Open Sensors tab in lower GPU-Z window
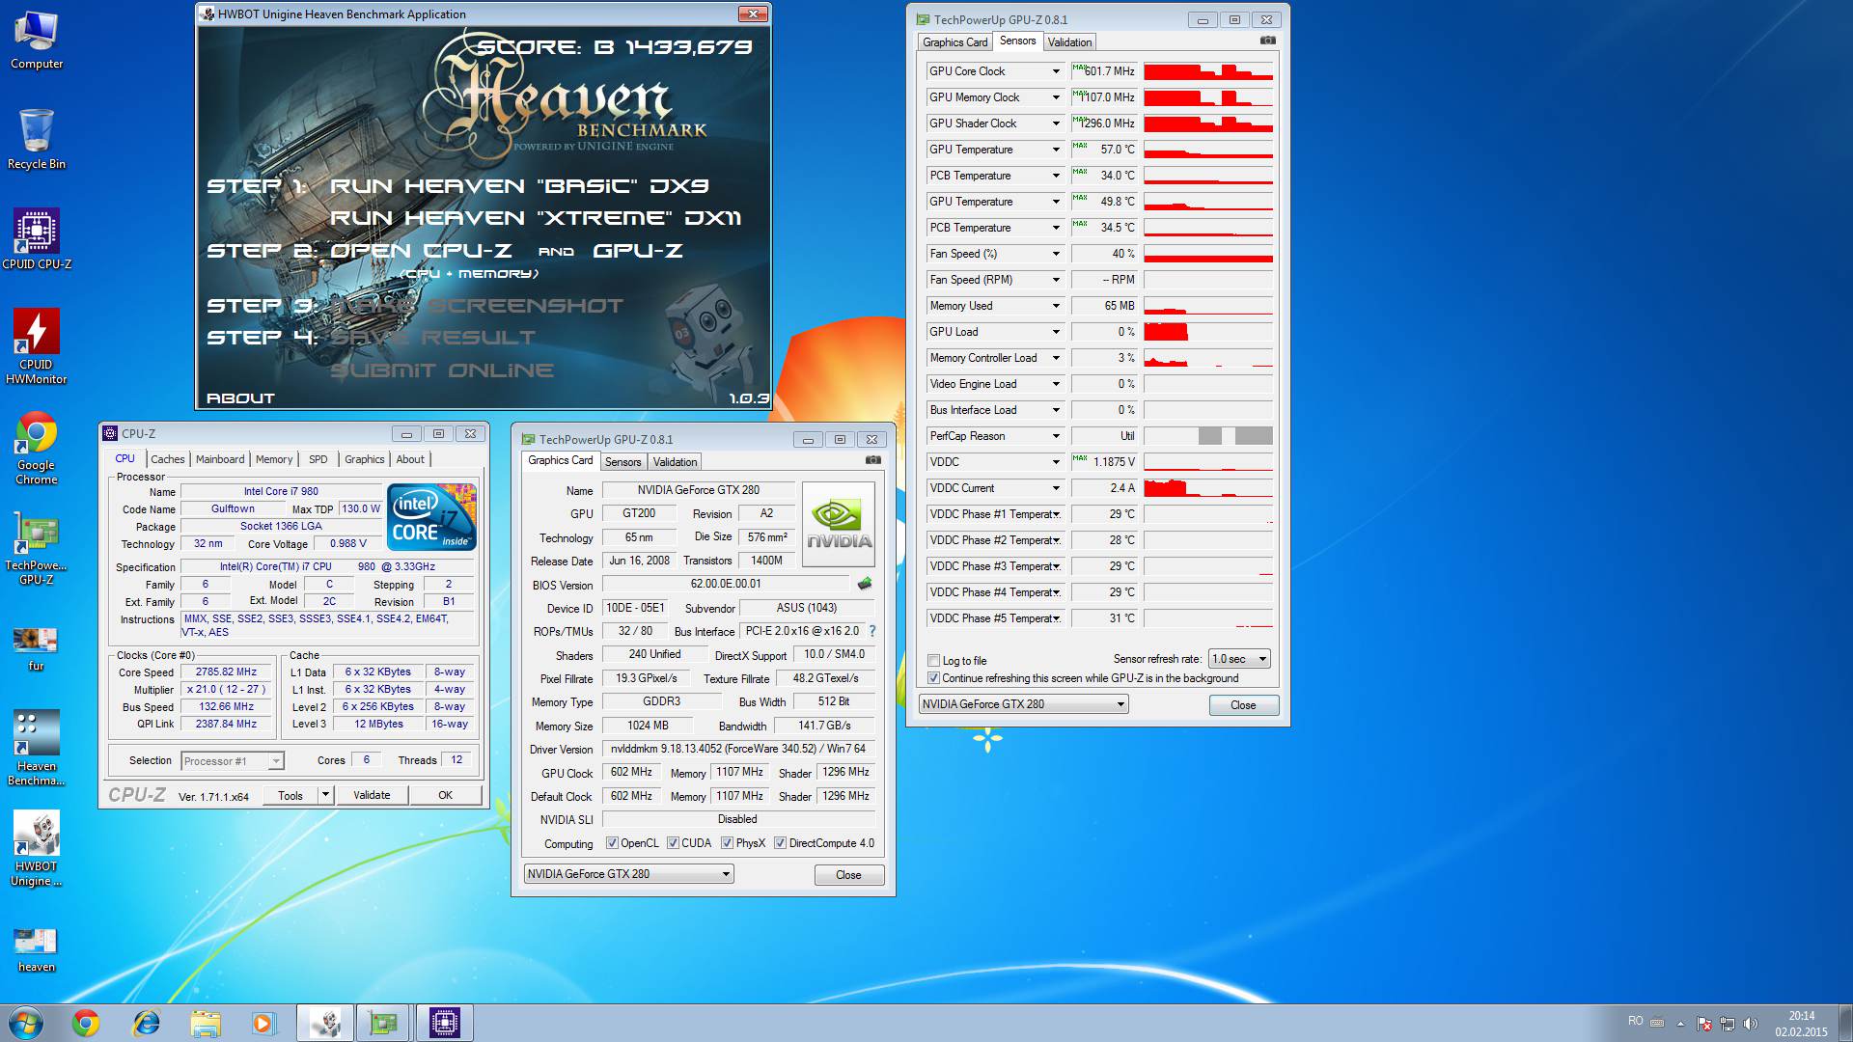1853x1042 pixels. 622,462
